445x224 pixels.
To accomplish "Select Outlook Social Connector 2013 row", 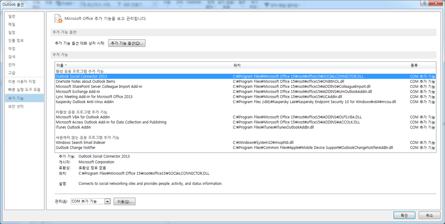I will click(x=245, y=77).
